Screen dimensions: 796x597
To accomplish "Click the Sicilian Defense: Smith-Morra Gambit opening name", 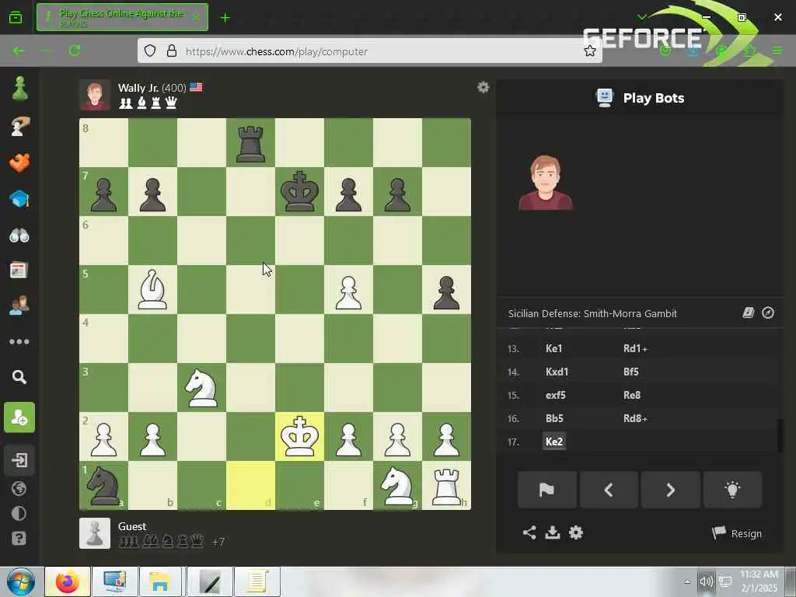I will pos(592,313).
